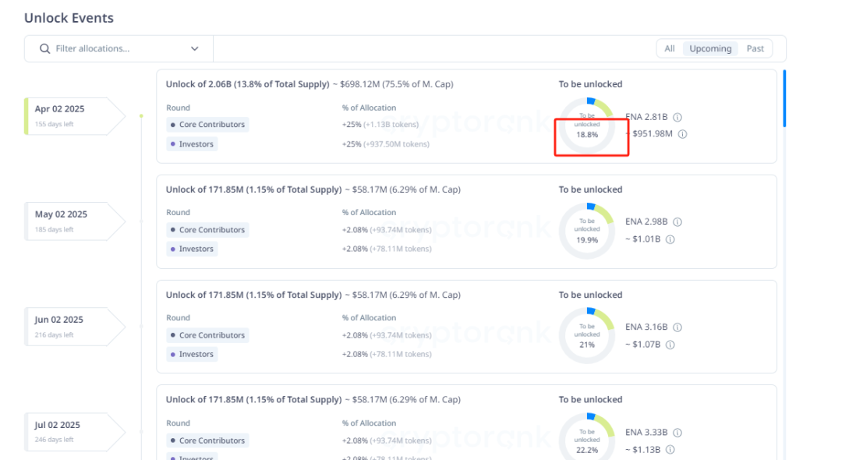Viewport: 842px width, 460px height.
Task: Click +1.13B tokens allocation value
Action: (x=391, y=125)
